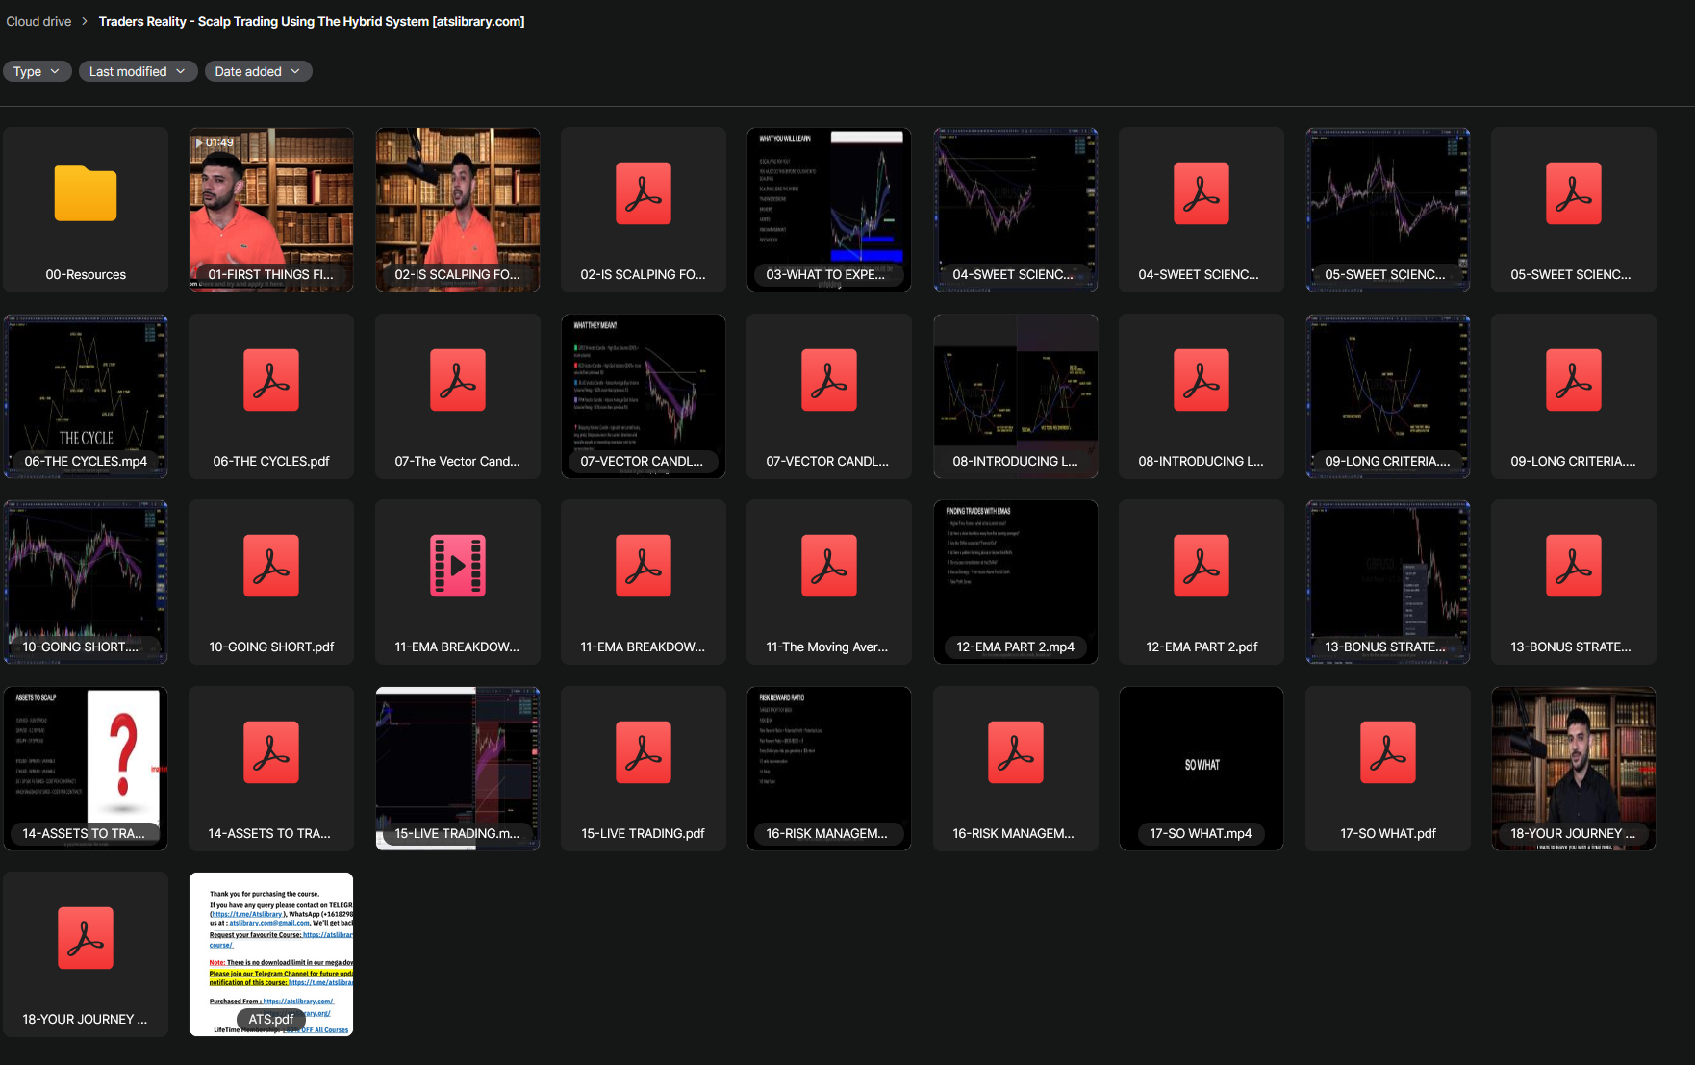The width and height of the screenshot is (1695, 1065).
Task: Expand the Last modified filter dropdown
Action: point(137,71)
